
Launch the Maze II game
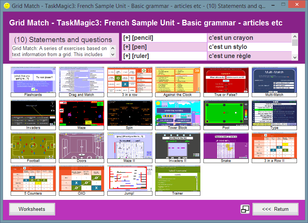pos(130,148)
